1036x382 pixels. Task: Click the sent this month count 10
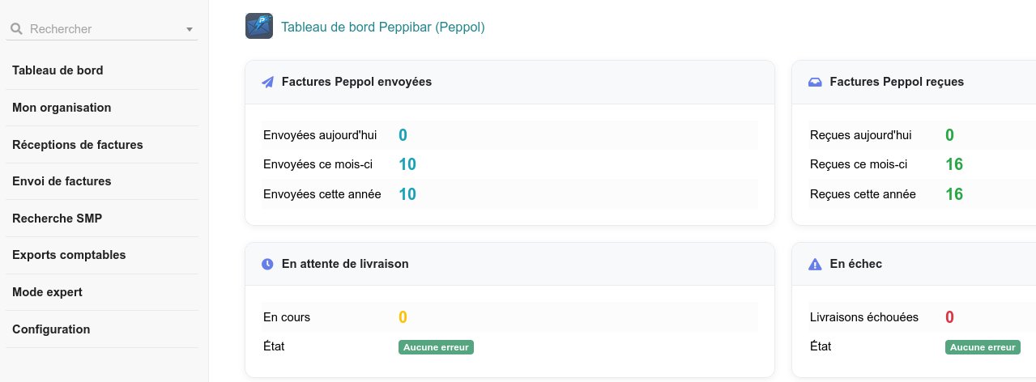(407, 164)
